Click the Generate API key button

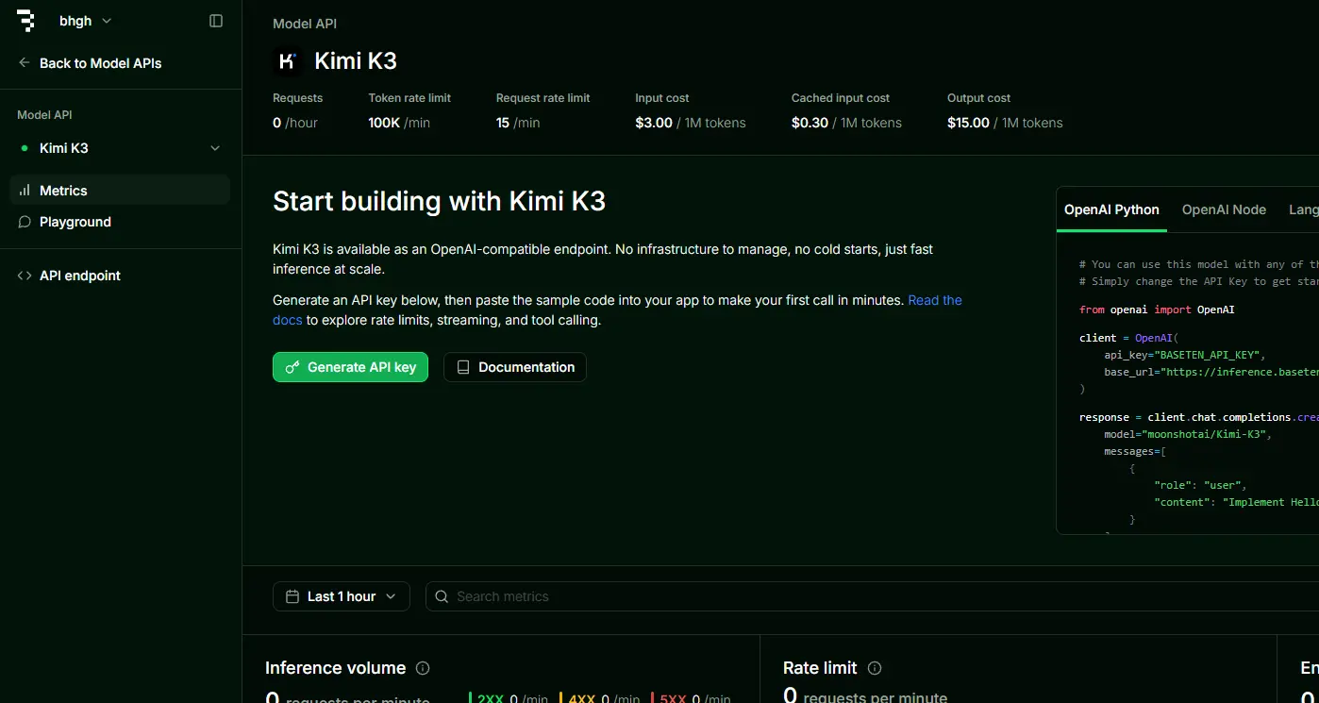pos(350,367)
